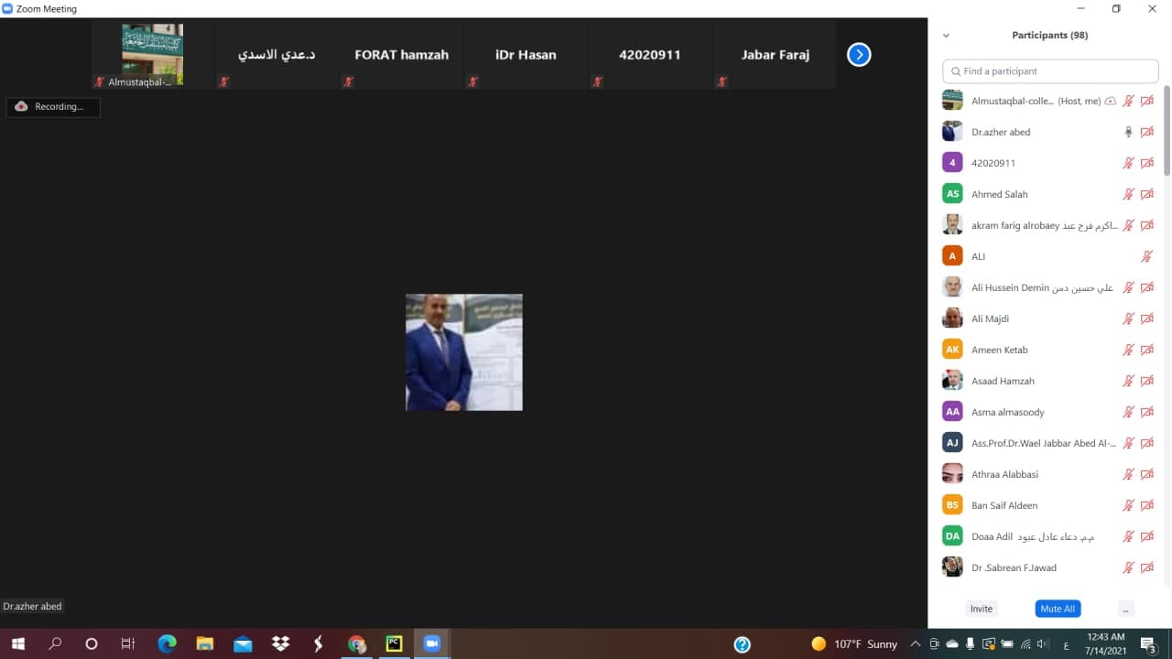Toggle host Almustaqbal-colle muted mic icon

click(1128, 101)
